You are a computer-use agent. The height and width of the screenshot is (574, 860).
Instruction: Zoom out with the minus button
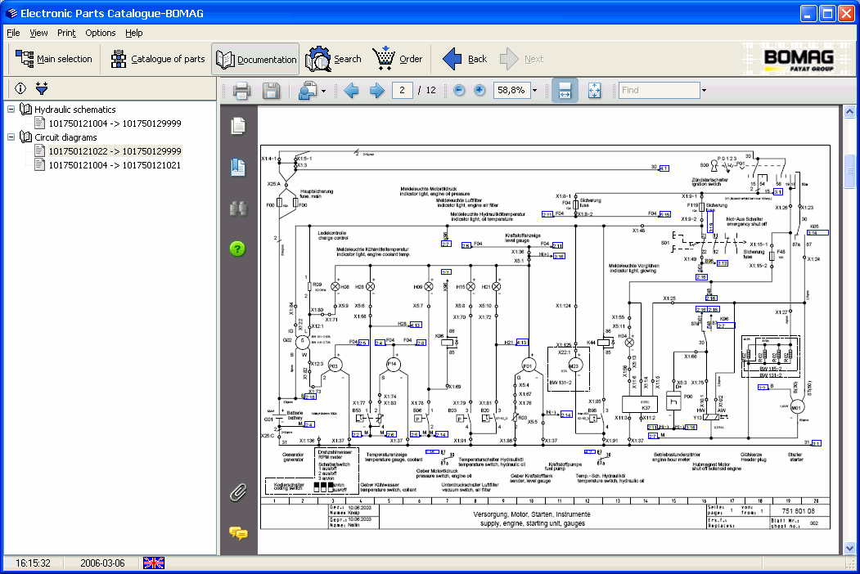(x=460, y=91)
